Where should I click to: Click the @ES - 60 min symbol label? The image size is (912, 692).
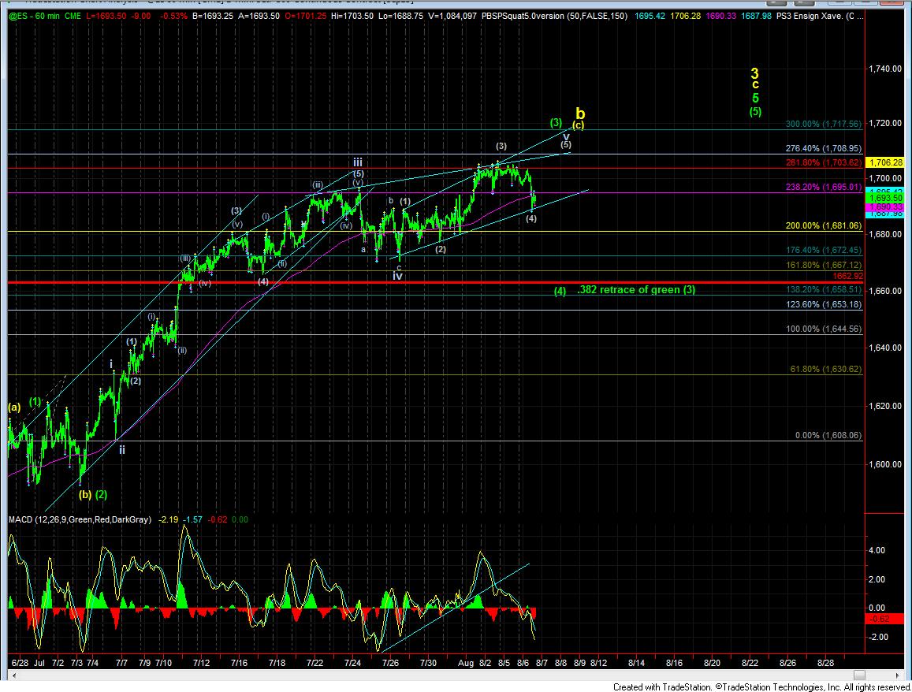[x=35, y=17]
